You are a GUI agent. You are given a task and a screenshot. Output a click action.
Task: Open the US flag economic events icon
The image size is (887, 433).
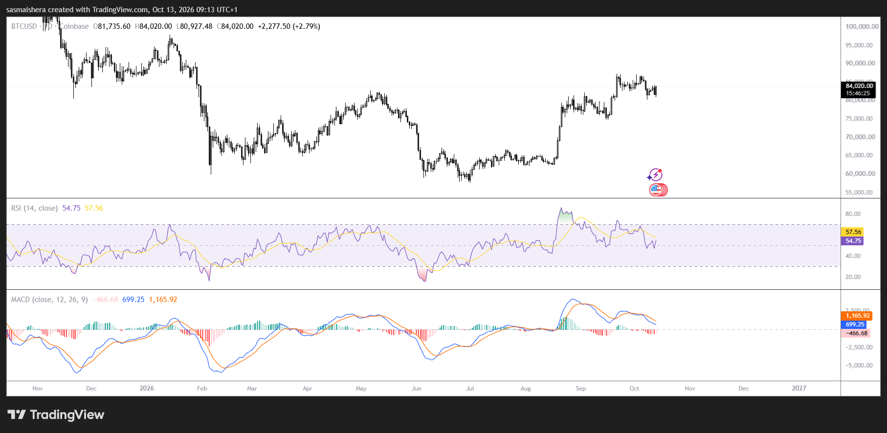click(658, 190)
